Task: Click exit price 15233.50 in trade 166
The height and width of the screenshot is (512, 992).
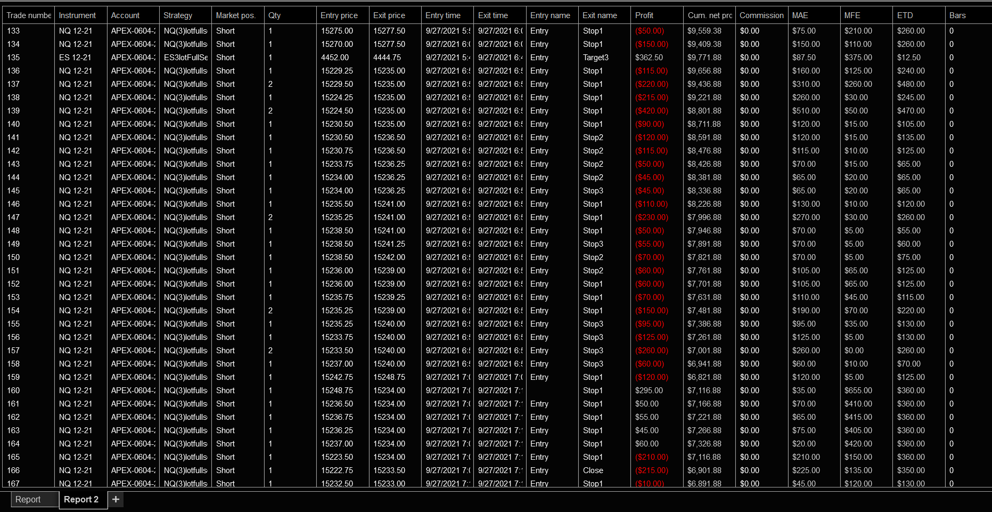Action: click(389, 470)
